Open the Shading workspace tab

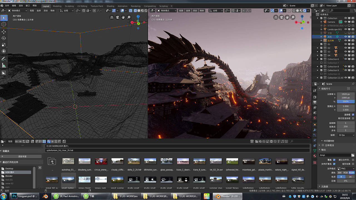(110, 6)
